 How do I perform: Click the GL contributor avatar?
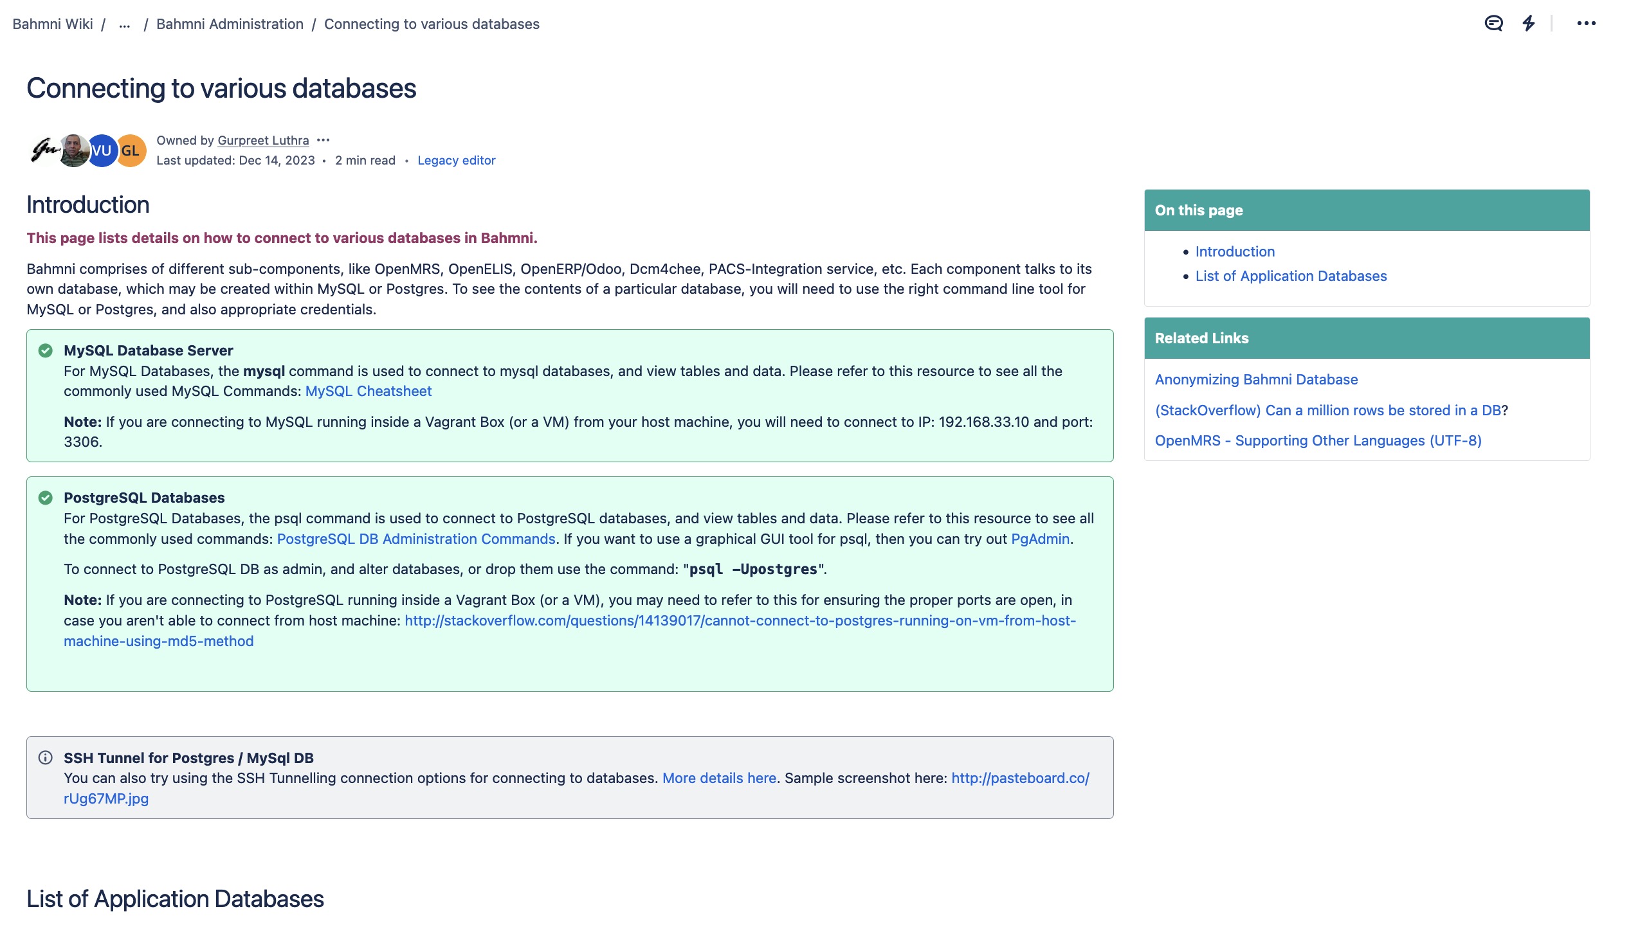pyautogui.click(x=131, y=150)
